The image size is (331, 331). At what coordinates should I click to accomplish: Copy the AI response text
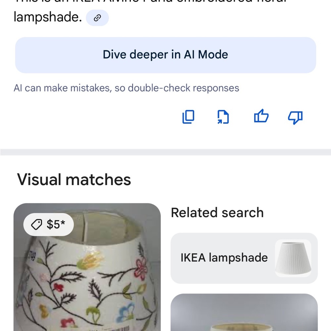(x=188, y=117)
